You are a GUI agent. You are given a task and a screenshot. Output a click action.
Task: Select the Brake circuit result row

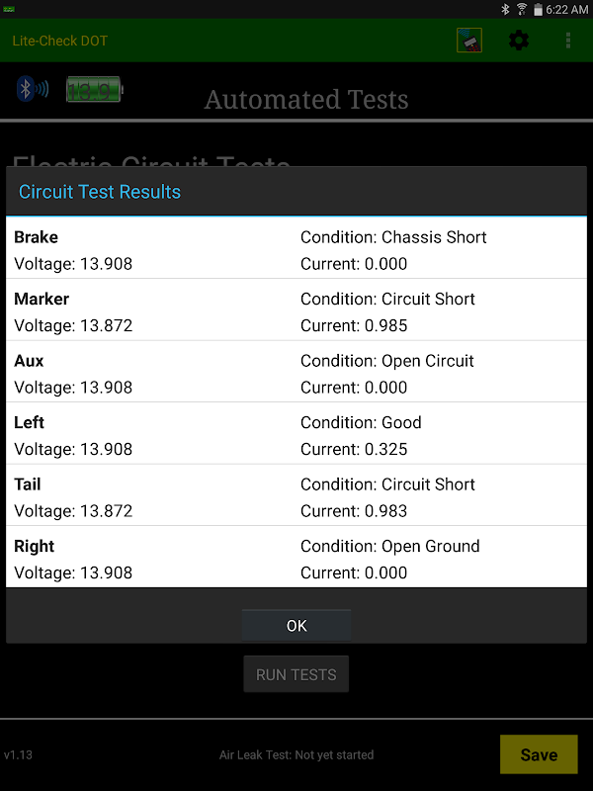click(296, 250)
